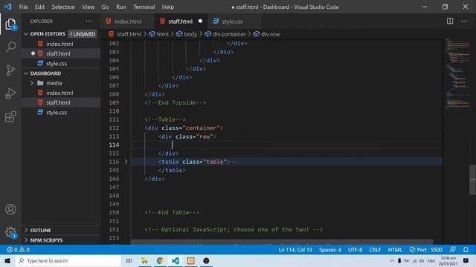Select the staff.html editor tab
This screenshot has height=267, width=476.
pos(180,22)
